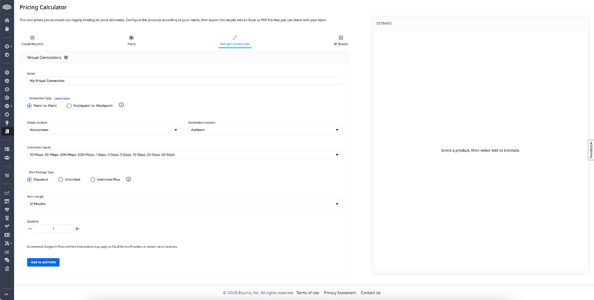Image resolution: width=594 pixels, height=300 pixels.
Task: Click the Home icon in the sidebar
Action: [7, 20]
